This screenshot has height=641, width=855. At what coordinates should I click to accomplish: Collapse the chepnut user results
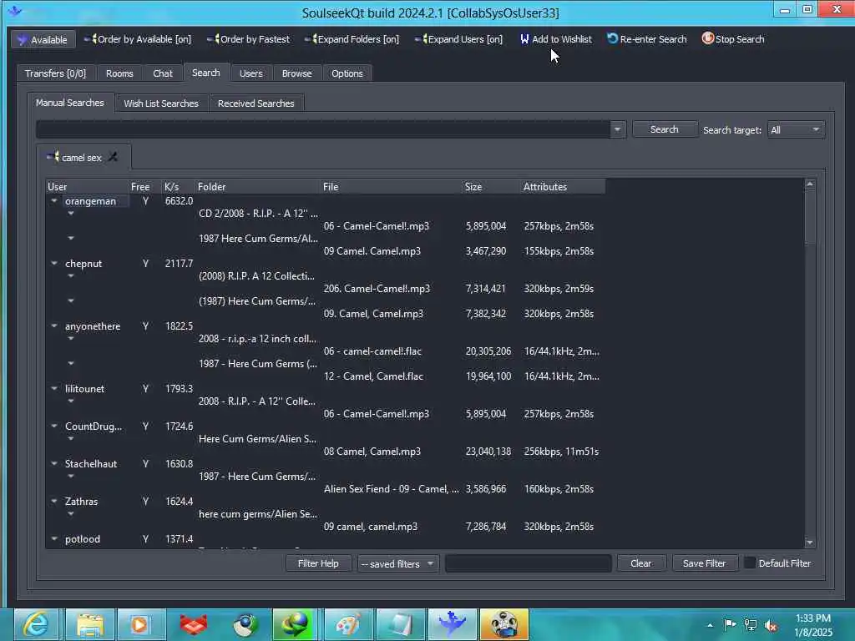(x=54, y=263)
